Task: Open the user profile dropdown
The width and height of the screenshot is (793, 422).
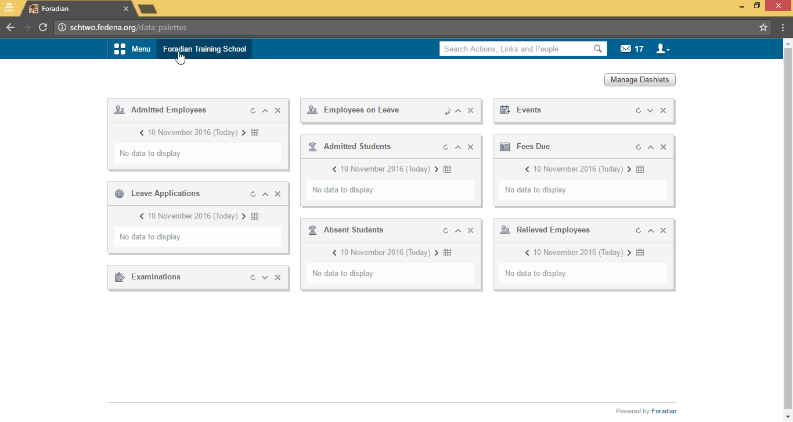Action: coord(662,49)
